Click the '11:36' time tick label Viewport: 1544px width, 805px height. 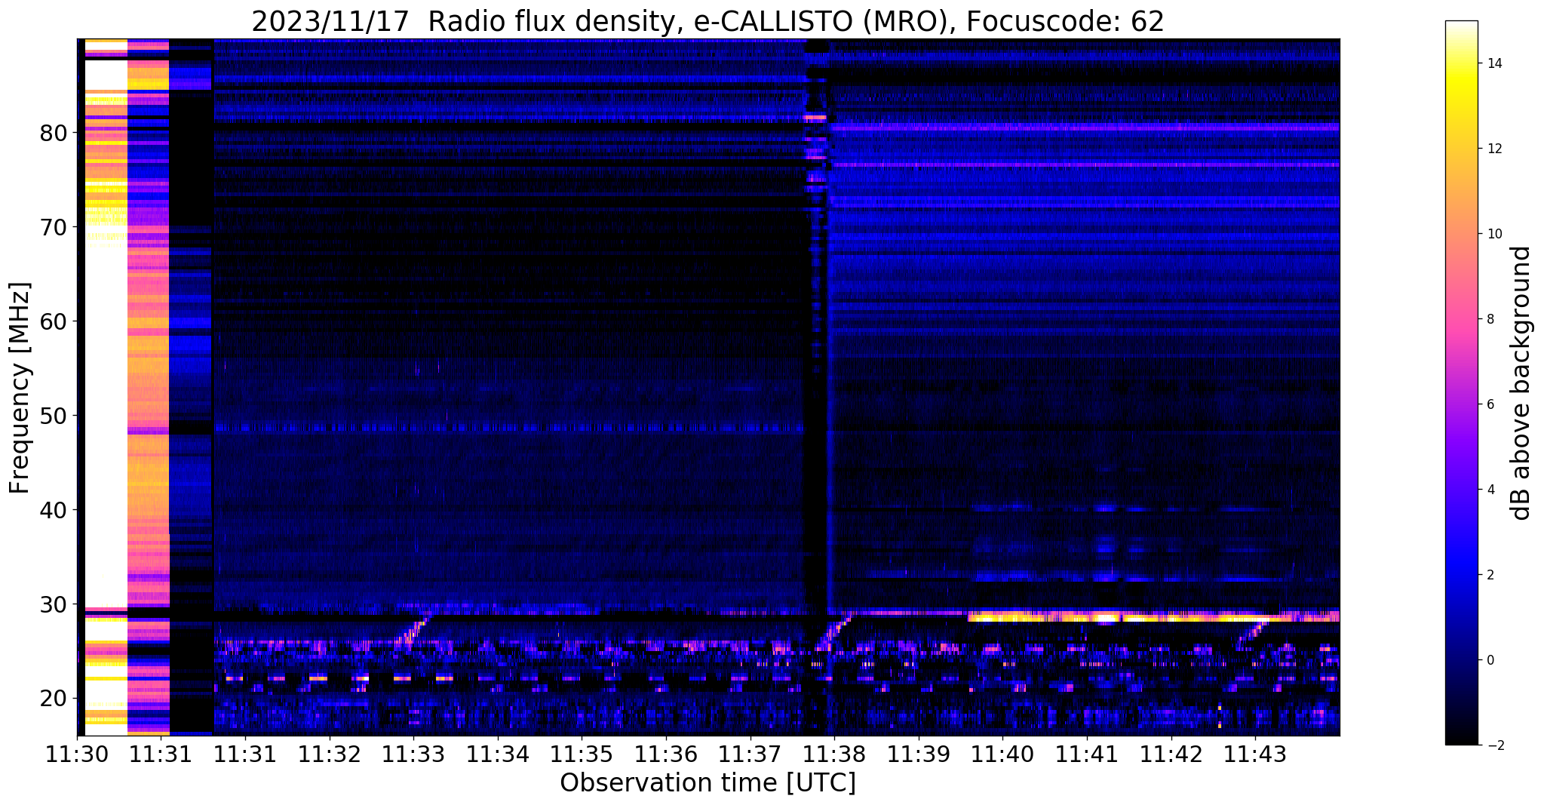coord(665,755)
